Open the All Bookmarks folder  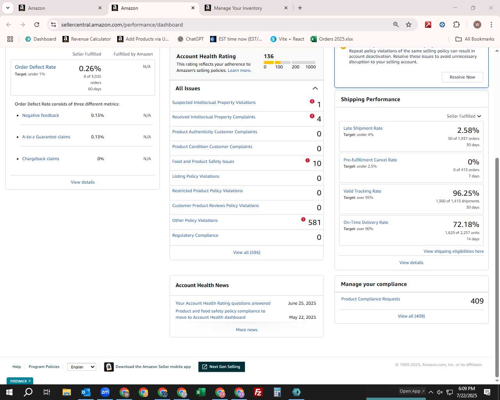(475, 39)
